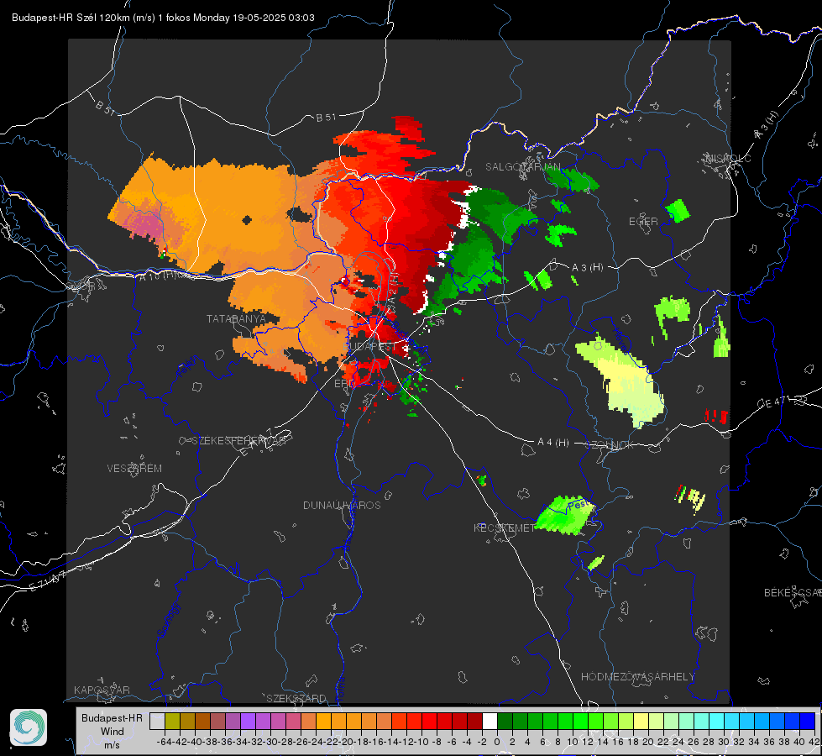822x756 pixels.
Task: Click the 'HODMEZOVASARHELY' city label
Action: click(x=638, y=677)
